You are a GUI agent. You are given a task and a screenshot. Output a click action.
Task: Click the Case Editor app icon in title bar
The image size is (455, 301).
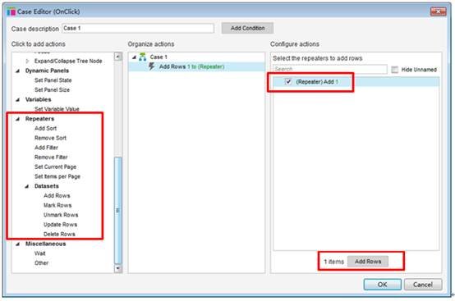tap(11, 11)
